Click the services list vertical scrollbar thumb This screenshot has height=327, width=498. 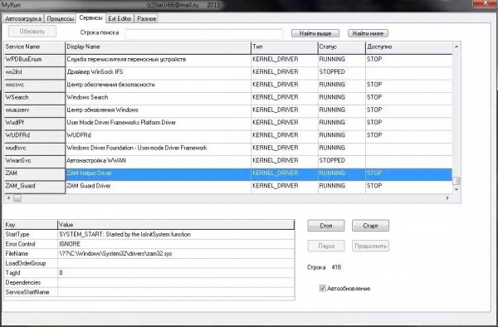coord(456,181)
